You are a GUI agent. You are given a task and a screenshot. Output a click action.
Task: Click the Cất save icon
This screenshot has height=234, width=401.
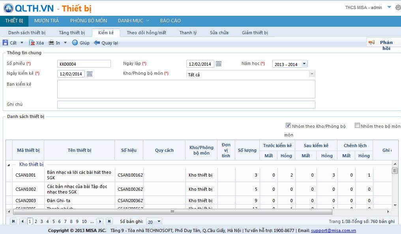pyautogui.click(x=6, y=43)
